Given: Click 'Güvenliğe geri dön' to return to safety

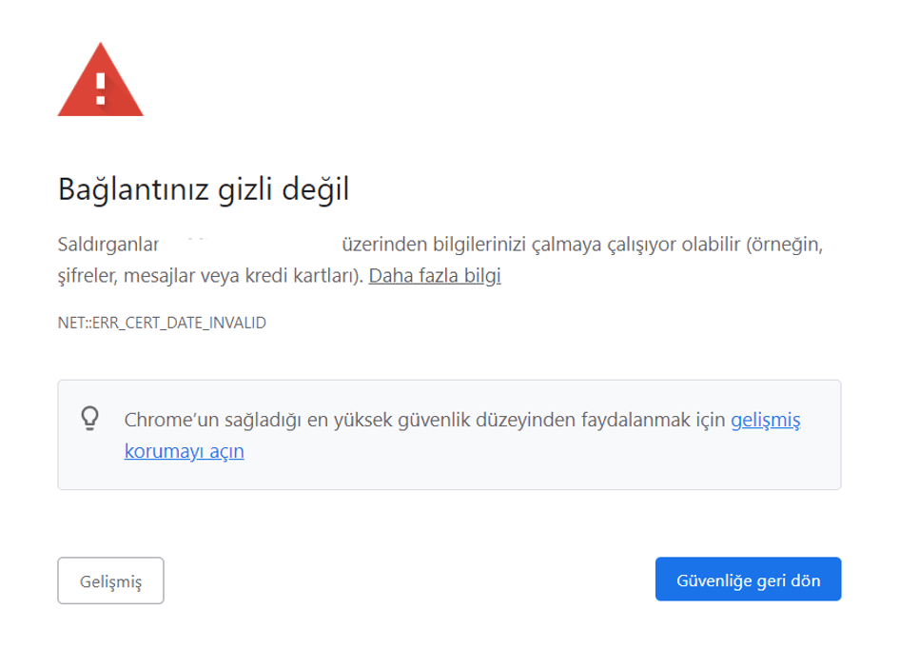Looking at the screenshot, I should point(748,579).
